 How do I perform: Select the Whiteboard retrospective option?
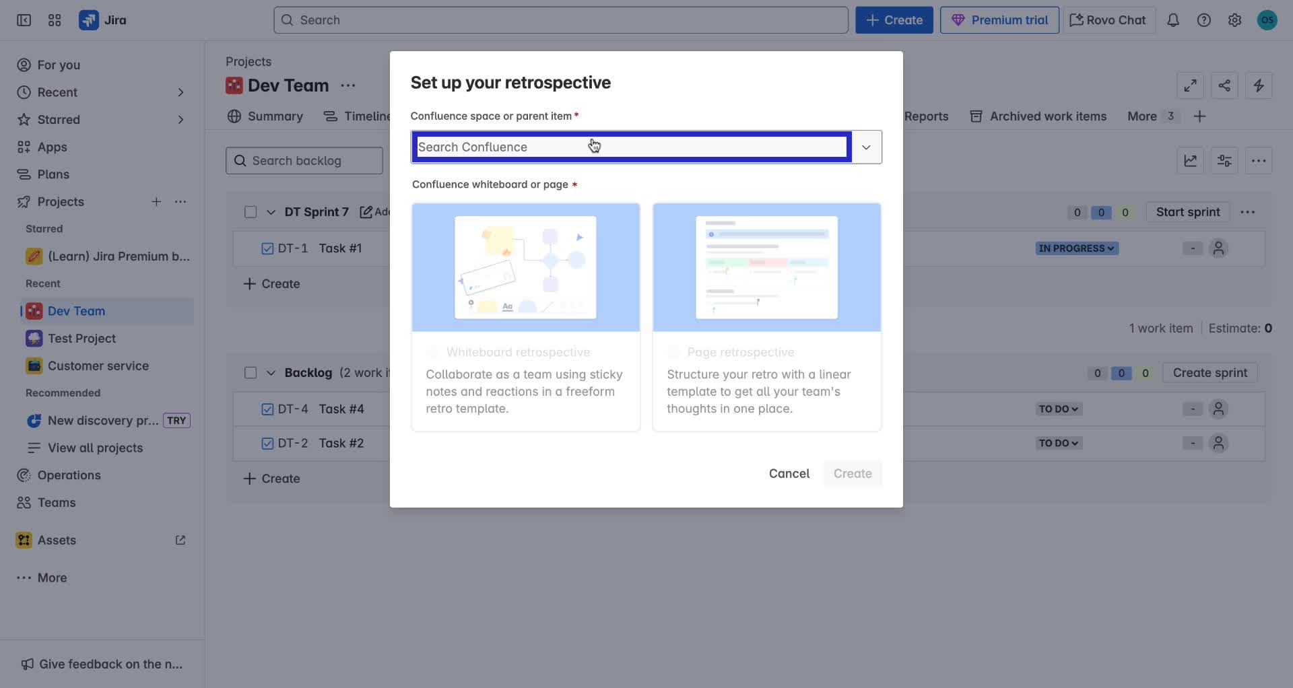525,316
